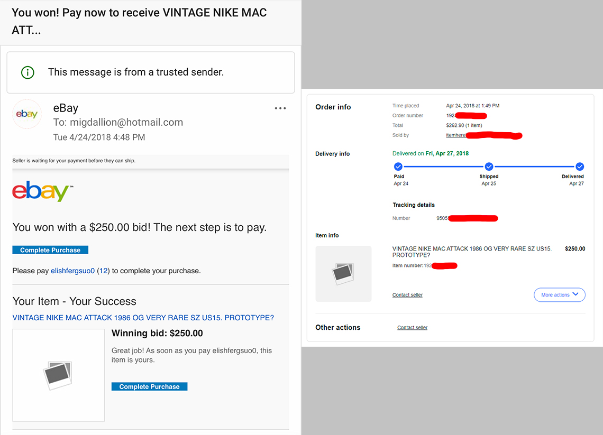Click the Delivered step checkmark
The image size is (603, 435).
[x=580, y=166]
